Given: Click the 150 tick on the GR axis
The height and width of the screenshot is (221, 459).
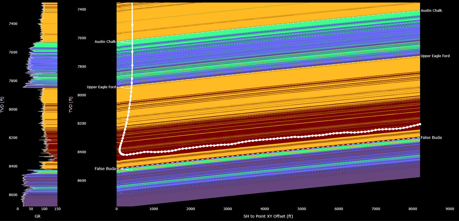Looking at the screenshot, I should (x=57, y=209).
